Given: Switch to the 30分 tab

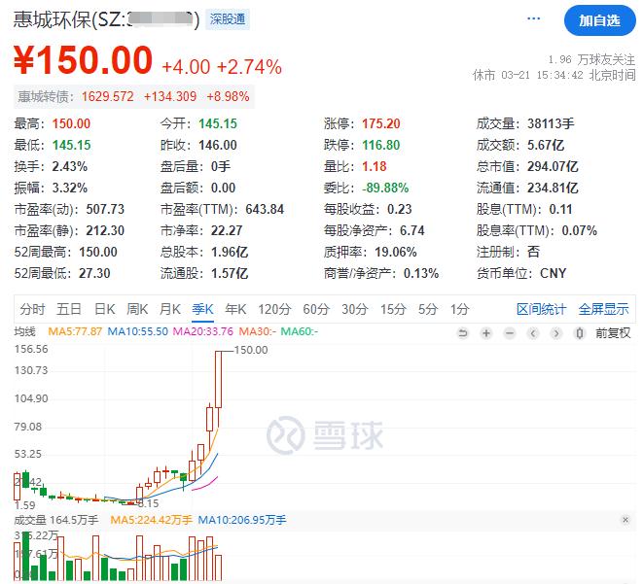Looking at the screenshot, I should pyautogui.click(x=355, y=309).
